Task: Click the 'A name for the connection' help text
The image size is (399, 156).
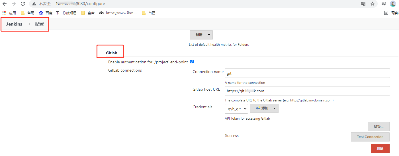Action: [x=245, y=83]
